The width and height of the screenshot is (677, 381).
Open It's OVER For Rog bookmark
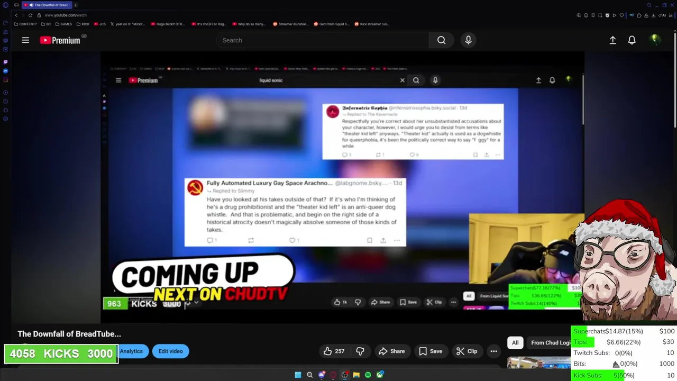[x=209, y=24]
